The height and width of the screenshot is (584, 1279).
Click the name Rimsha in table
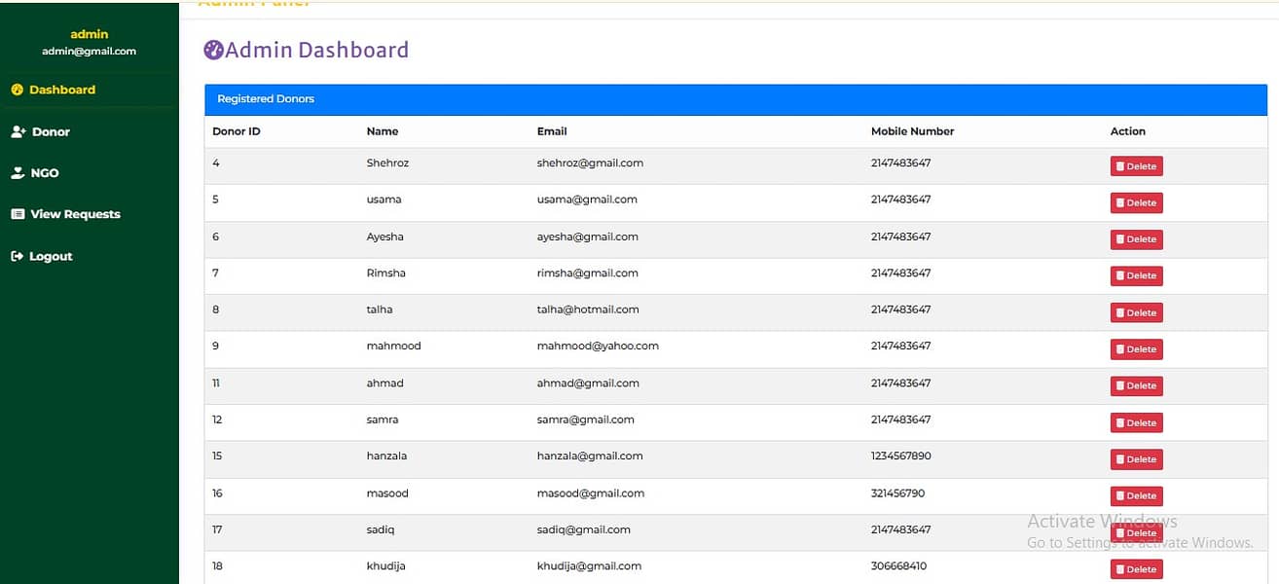coord(385,273)
